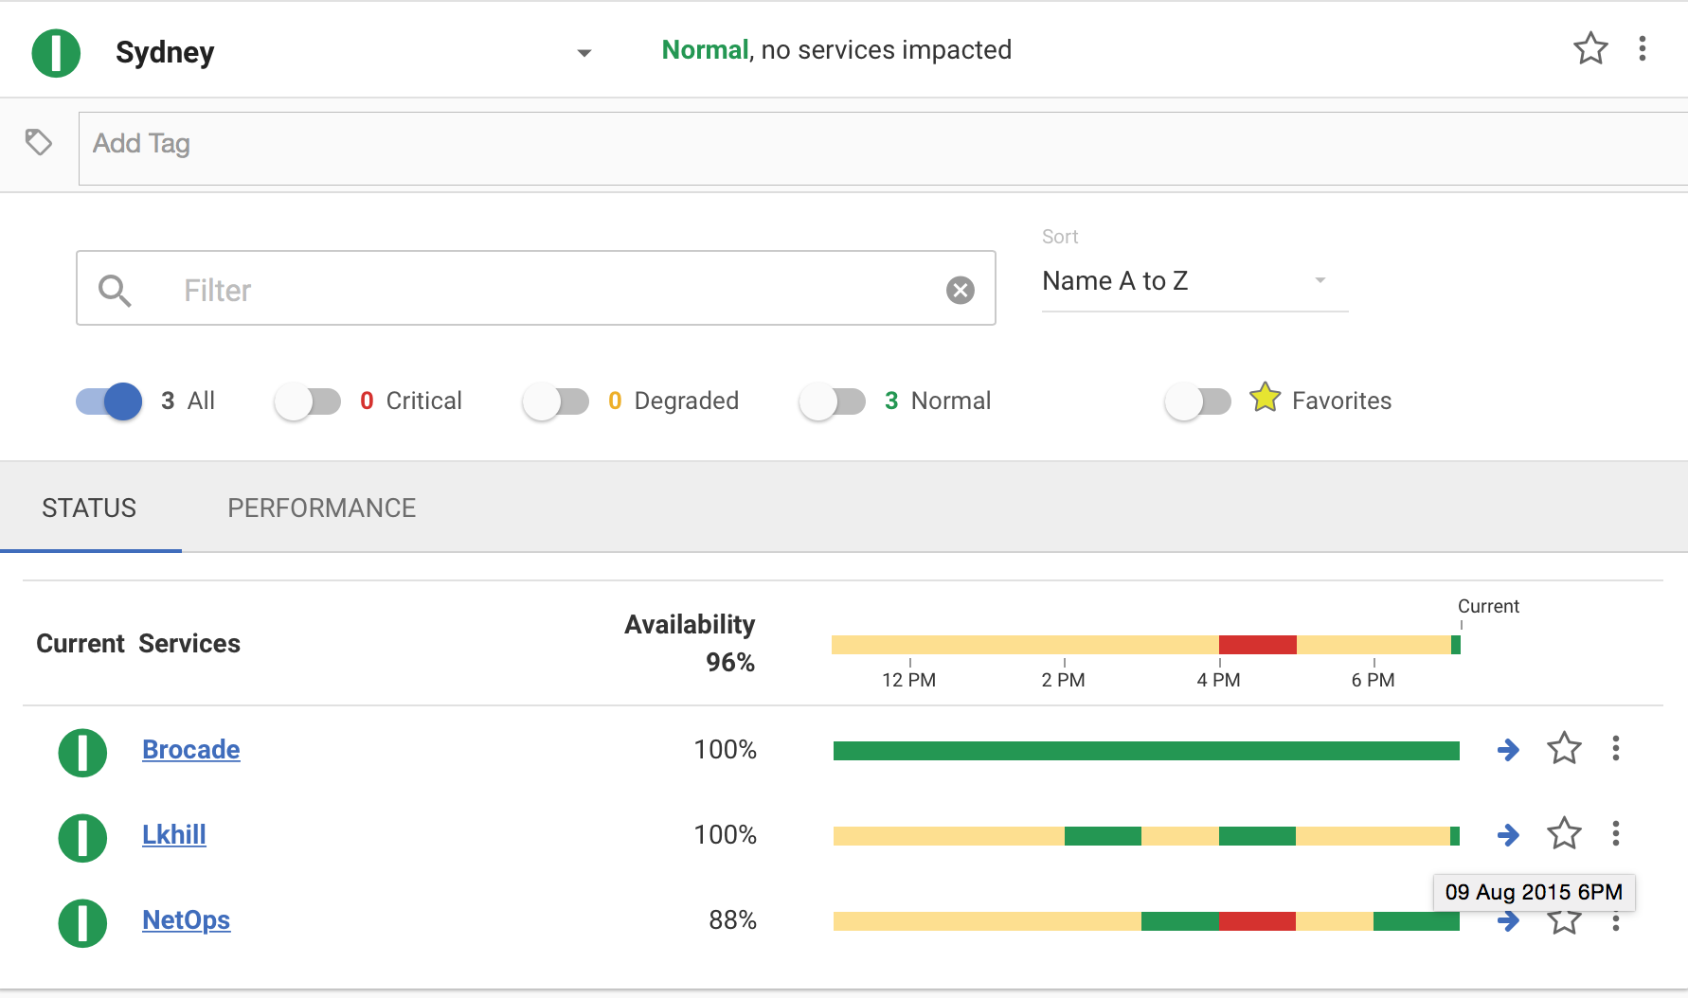Screen dimensions: 1688x998
Task: Enable the Critical filter toggle
Action: [x=307, y=401]
